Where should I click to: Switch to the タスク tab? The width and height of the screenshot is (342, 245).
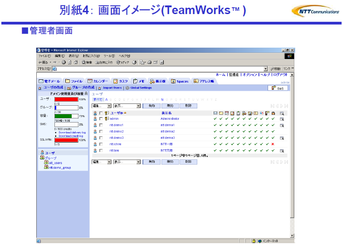120,81
